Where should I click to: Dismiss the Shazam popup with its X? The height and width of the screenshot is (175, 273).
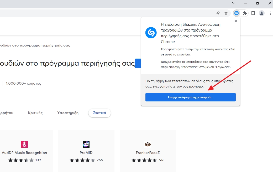point(235,21)
